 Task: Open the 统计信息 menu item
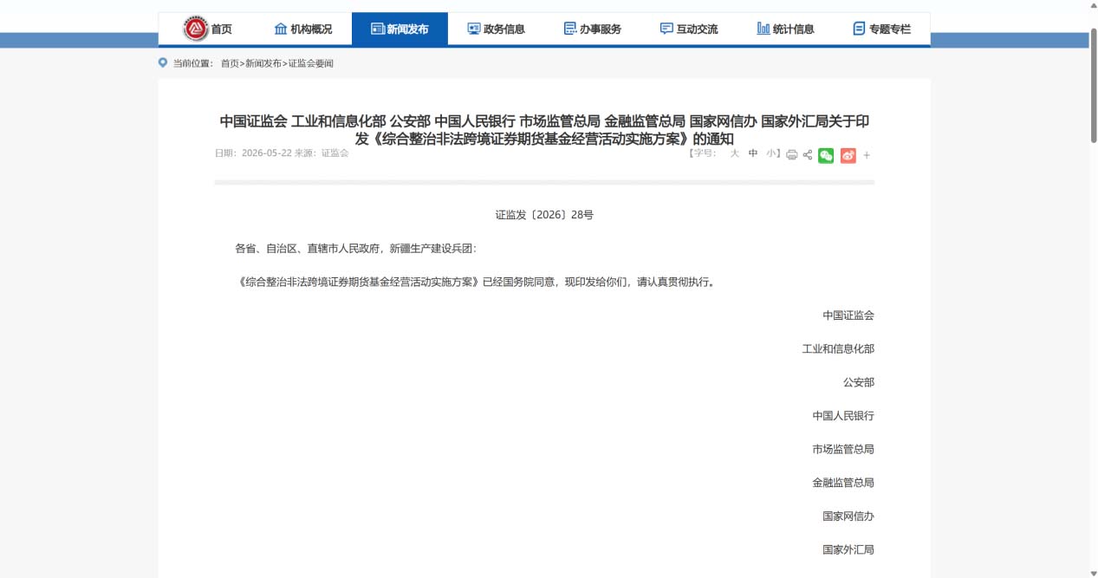[x=785, y=29]
